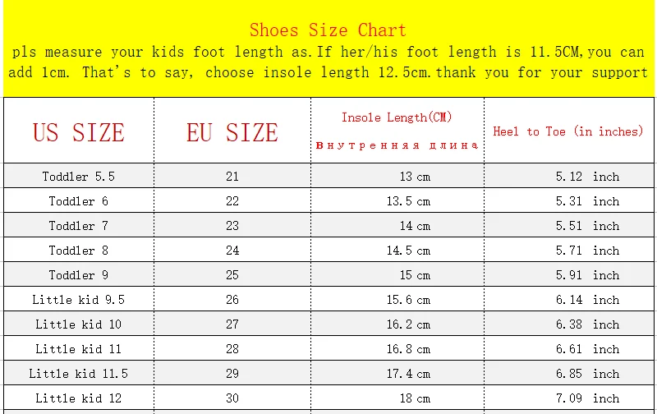Select the EU SIZE column header
Image resolution: width=657 pixels, height=414 pixels.
pyautogui.click(x=232, y=132)
